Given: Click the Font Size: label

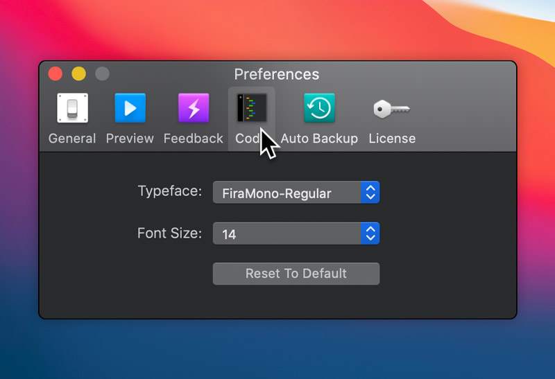Looking at the screenshot, I should [x=169, y=233].
